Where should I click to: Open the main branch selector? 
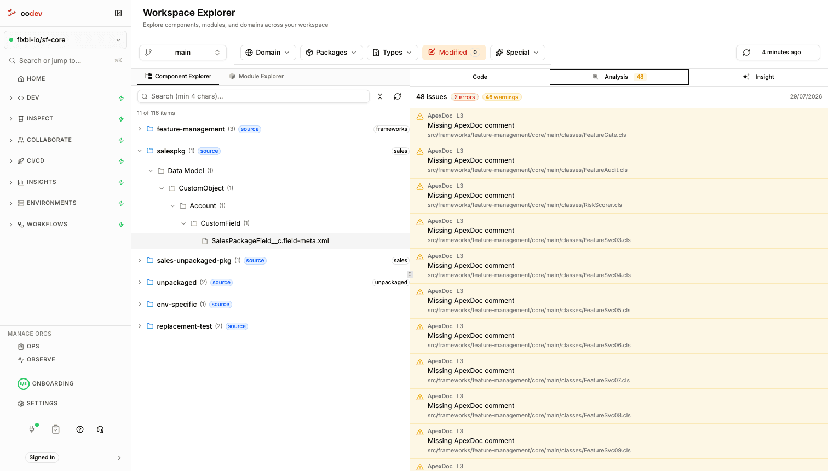[x=183, y=53]
